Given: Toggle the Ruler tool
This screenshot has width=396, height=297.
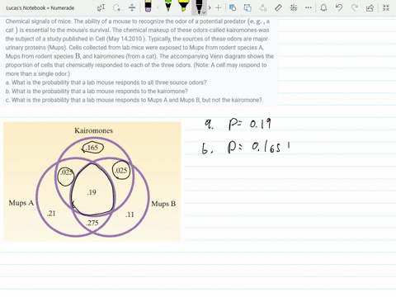Looking at the screenshot, I should pyautogui.click(x=278, y=7).
